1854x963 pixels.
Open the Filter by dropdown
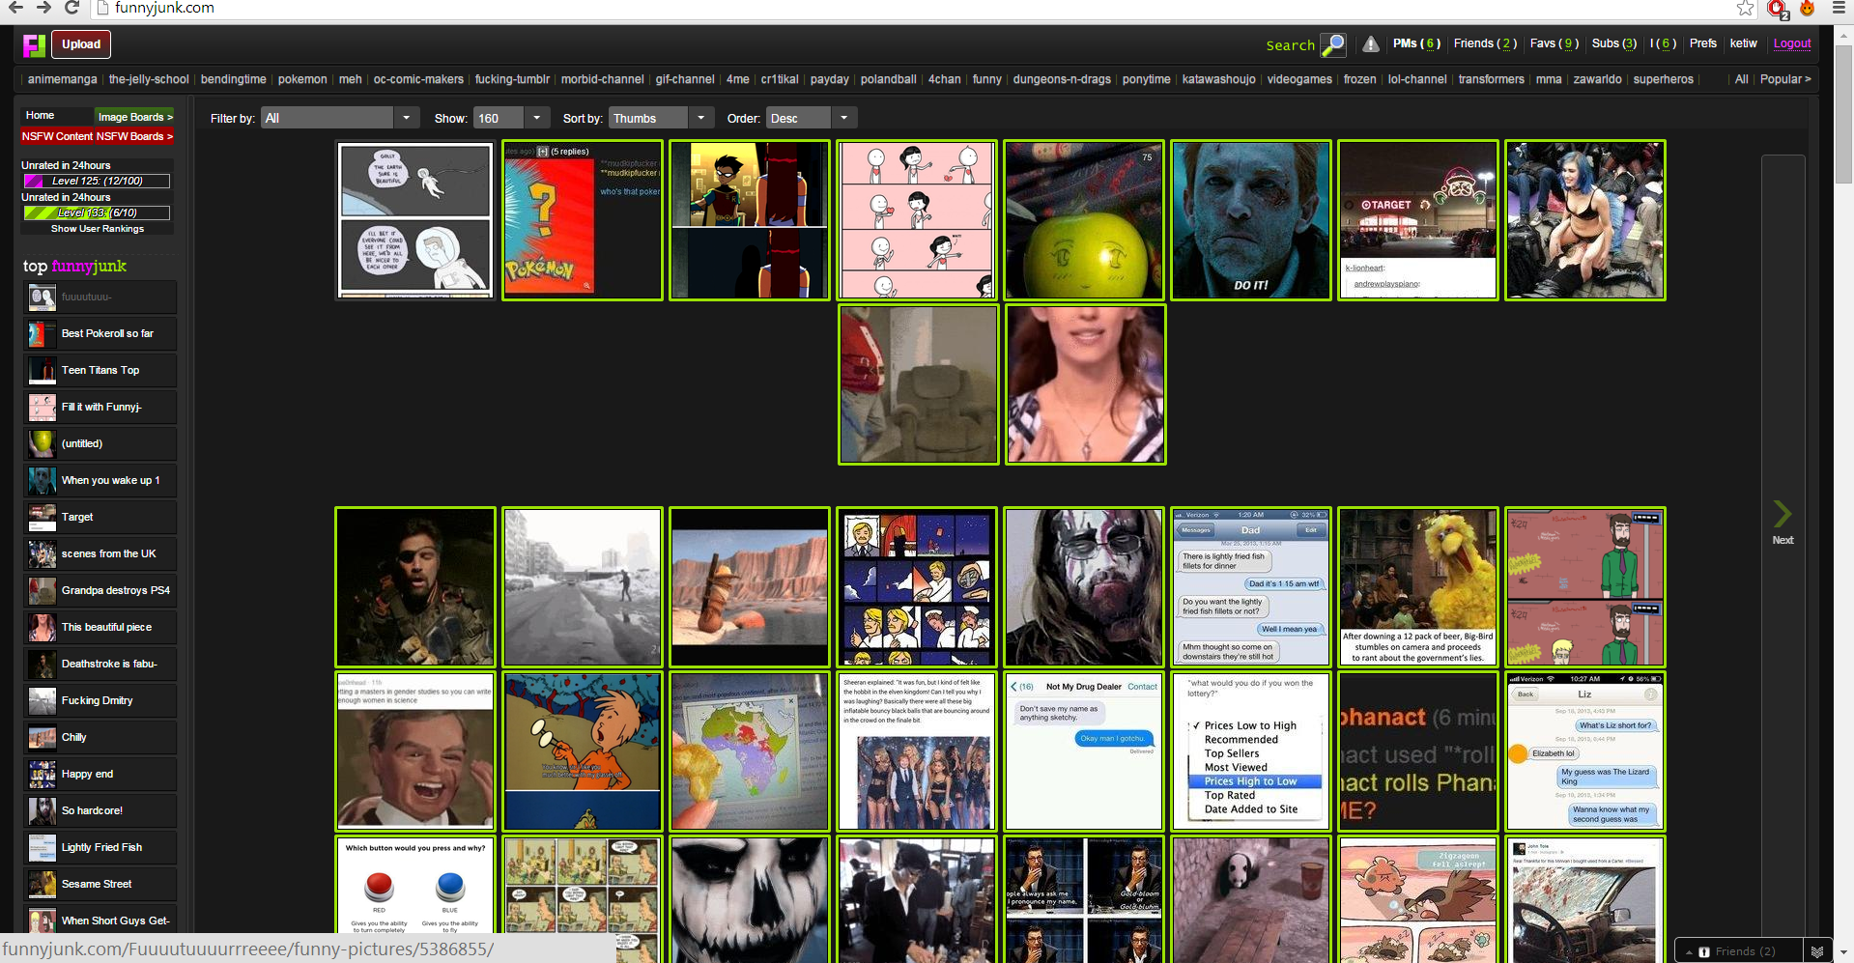click(339, 118)
